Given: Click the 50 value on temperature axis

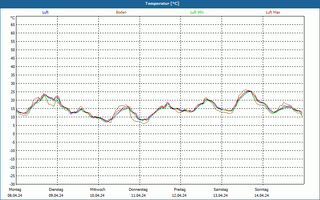Looking at the screenshot, I should (13, 50).
